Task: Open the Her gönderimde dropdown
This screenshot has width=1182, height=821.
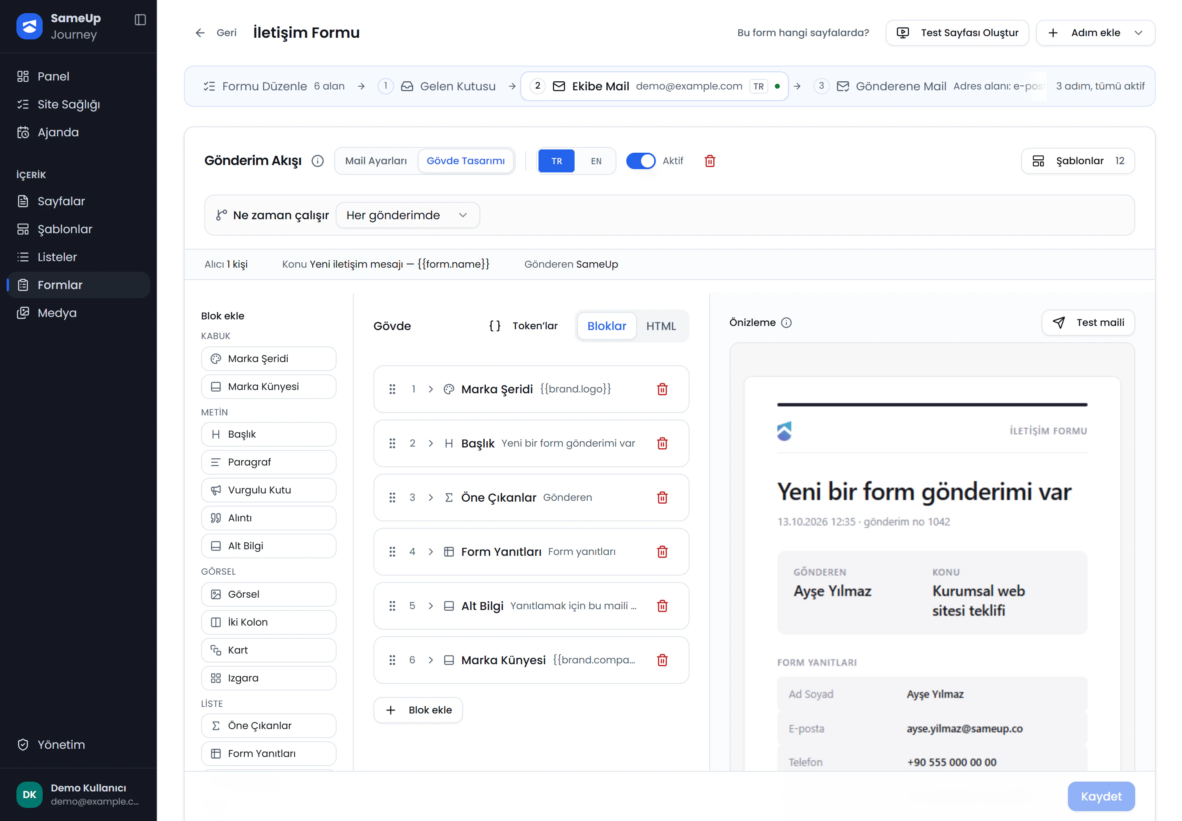Action: coord(408,215)
